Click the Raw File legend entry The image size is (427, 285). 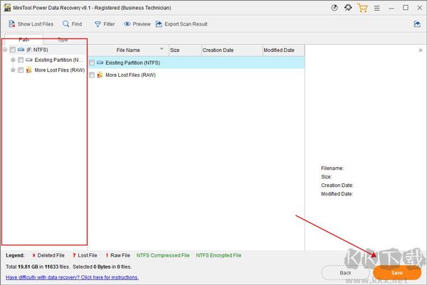point(117,255)
